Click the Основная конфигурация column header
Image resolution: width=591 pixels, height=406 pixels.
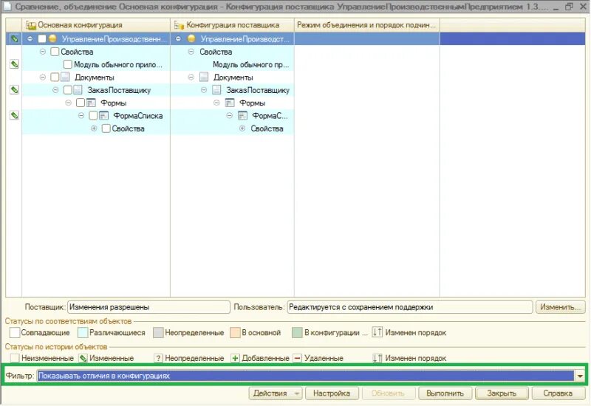click(96, 25)
